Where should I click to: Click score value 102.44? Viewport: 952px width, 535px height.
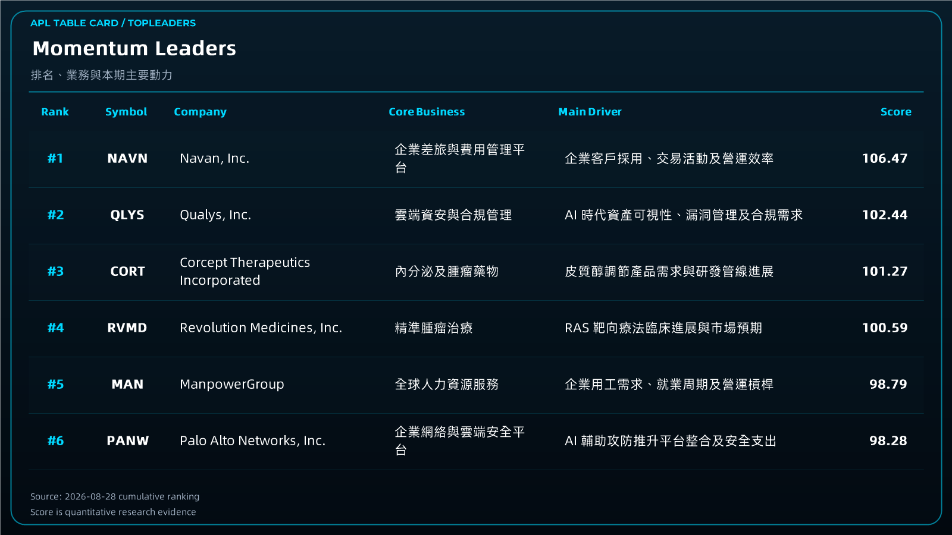click(885, 215)
